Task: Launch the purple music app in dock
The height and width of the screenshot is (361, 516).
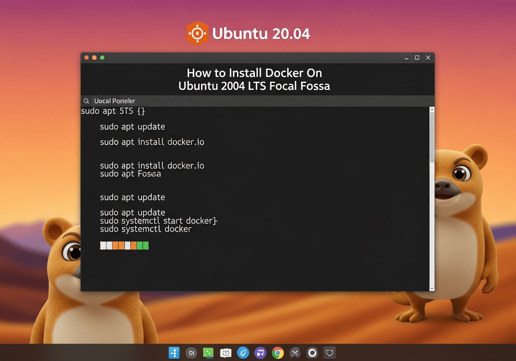Action: point(260,353)
